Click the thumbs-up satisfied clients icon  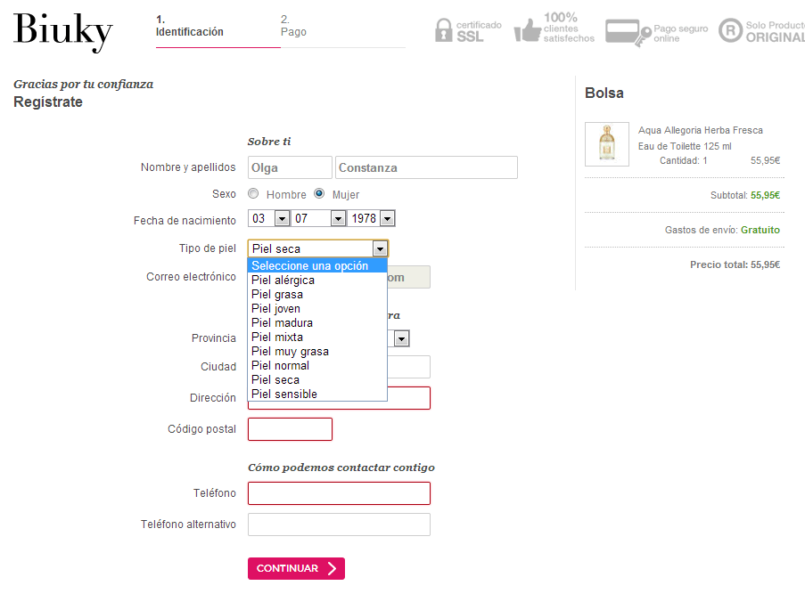coord(528,30)
